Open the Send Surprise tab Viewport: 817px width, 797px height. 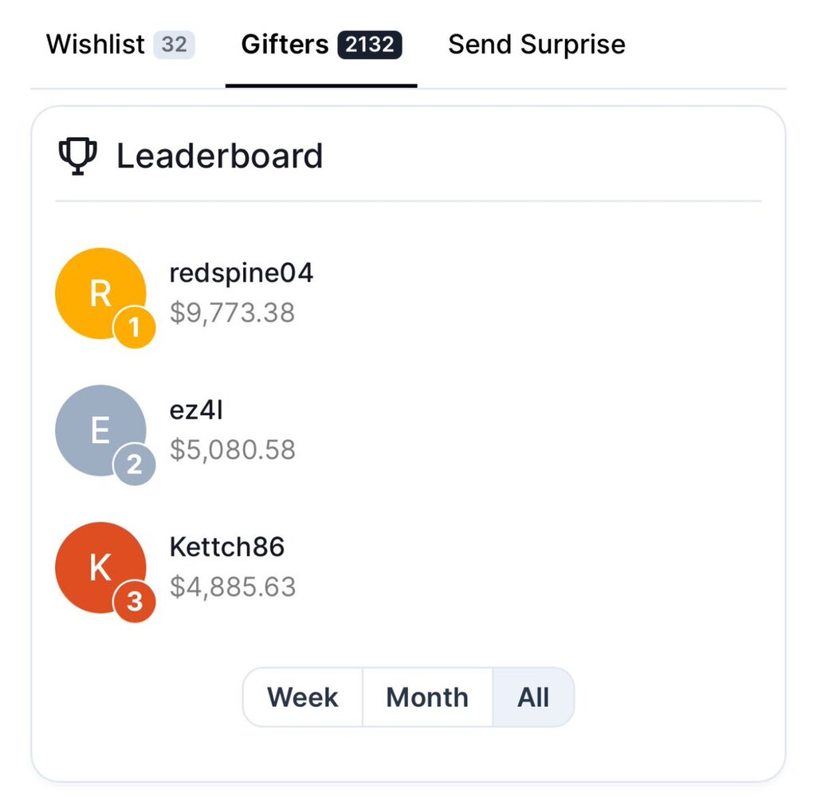[536, 45]
